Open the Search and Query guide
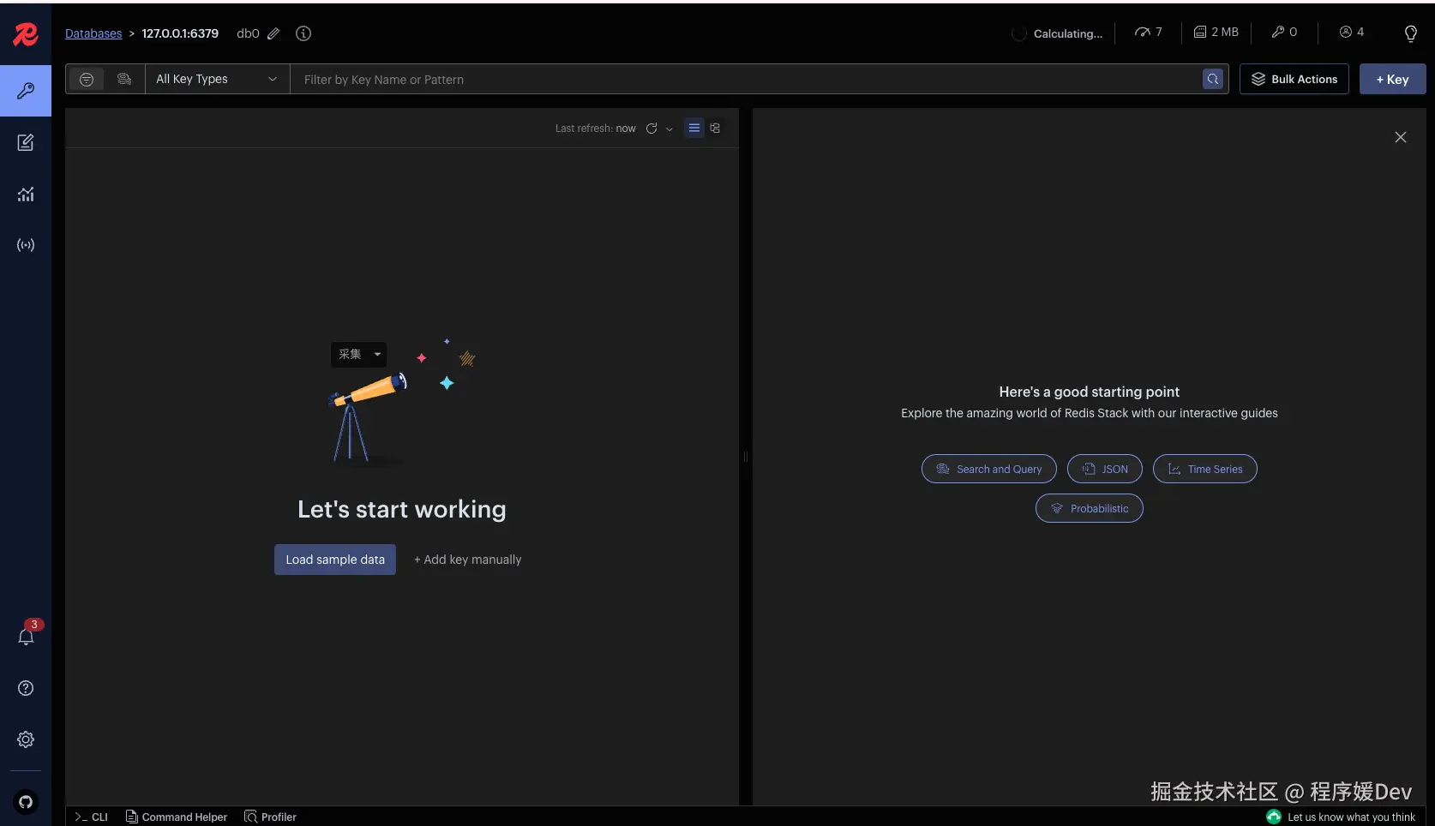This screenshot has width=1435, height=826. coord(989,469)
